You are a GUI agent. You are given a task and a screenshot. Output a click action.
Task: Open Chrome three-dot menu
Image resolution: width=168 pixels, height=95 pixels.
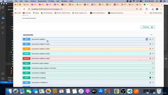point(161,9)
